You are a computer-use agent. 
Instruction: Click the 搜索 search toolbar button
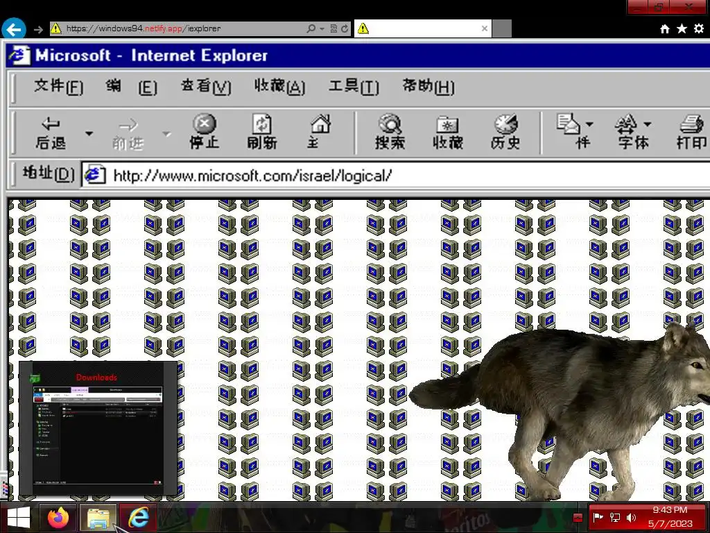[390, 132]
